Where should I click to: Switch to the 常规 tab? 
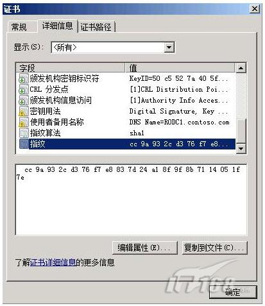19,27
